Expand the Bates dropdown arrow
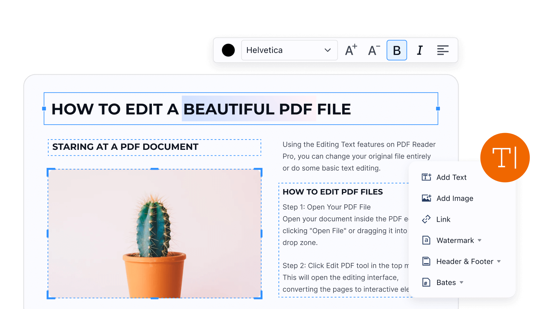This screenshot has height=309, width=548. [x=461, y=283]
